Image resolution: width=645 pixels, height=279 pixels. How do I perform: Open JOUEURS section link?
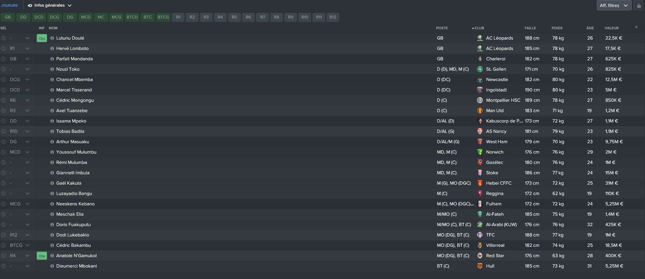click(x=9, y=6)
